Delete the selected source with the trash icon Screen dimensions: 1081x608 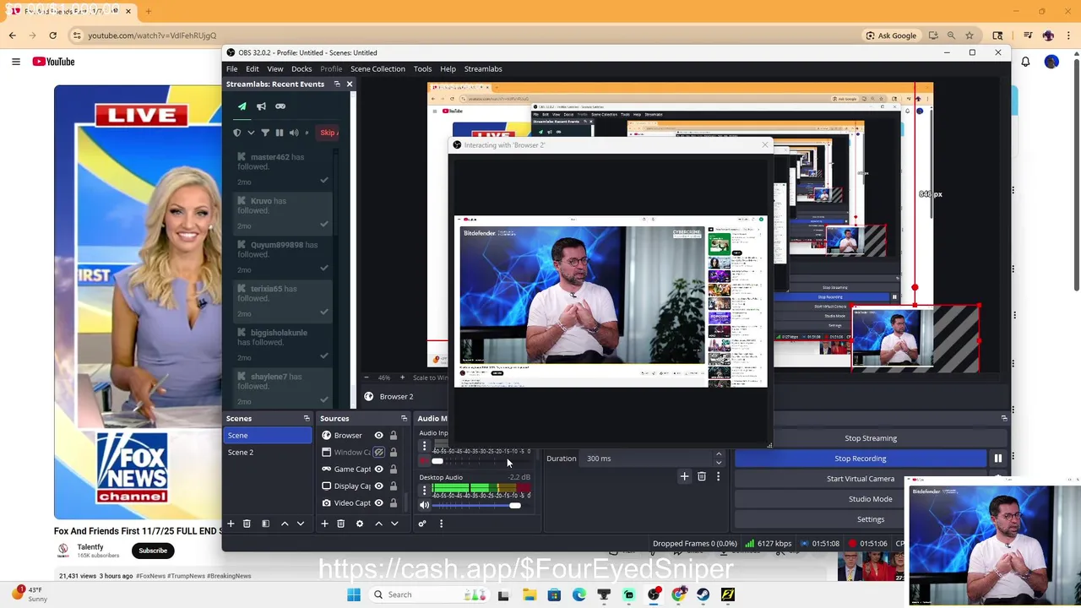point(340,524)
